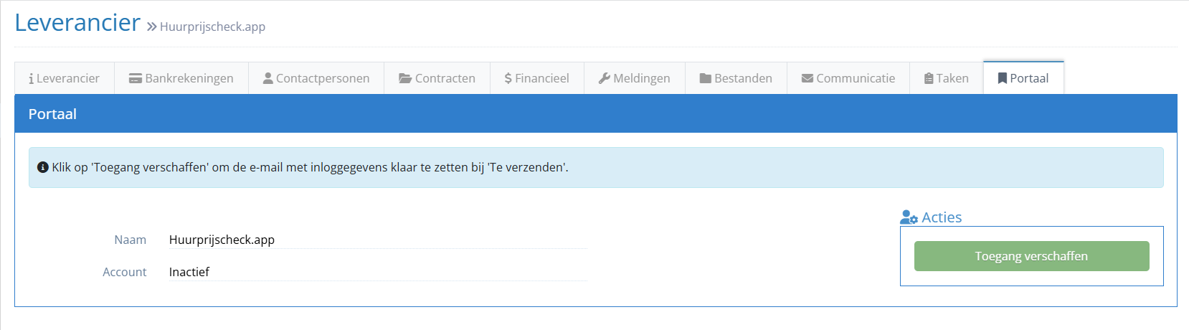Switch to the Contracten tab
This screenshot has height=330, width=1189.
click(x=445, y=79)
